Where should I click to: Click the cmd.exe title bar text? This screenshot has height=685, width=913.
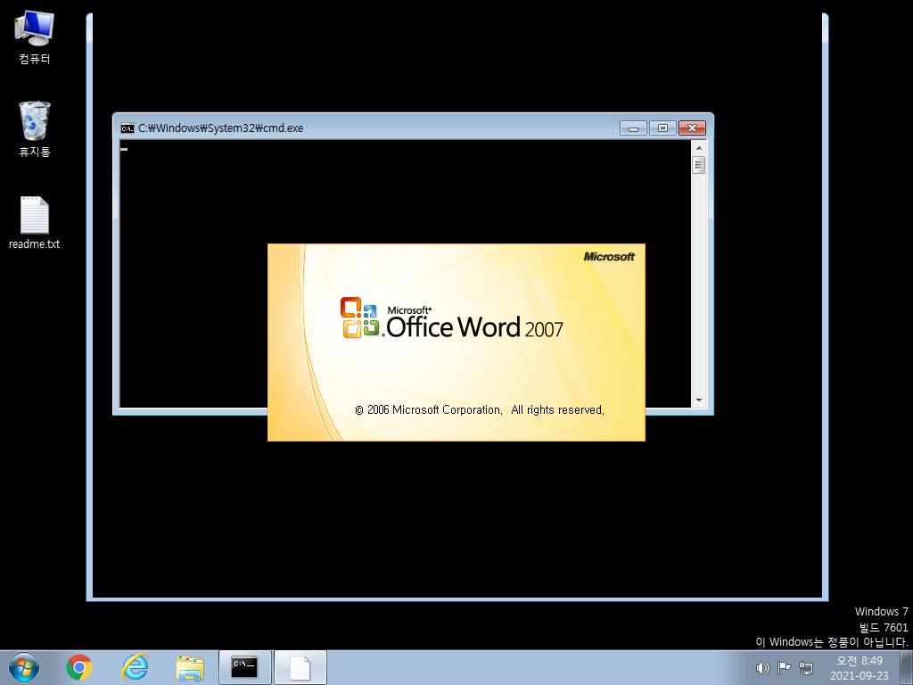tap(221, 128)
